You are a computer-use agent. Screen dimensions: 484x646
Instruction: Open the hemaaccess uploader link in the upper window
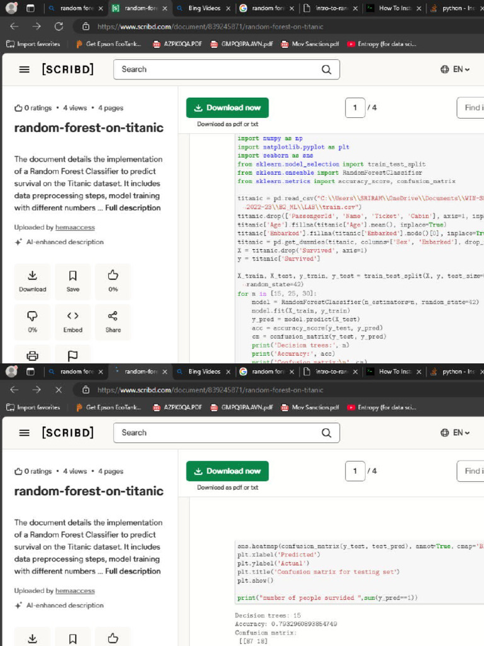[x=75, y=227]
